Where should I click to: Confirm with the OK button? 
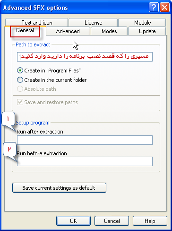click(74, 221)
